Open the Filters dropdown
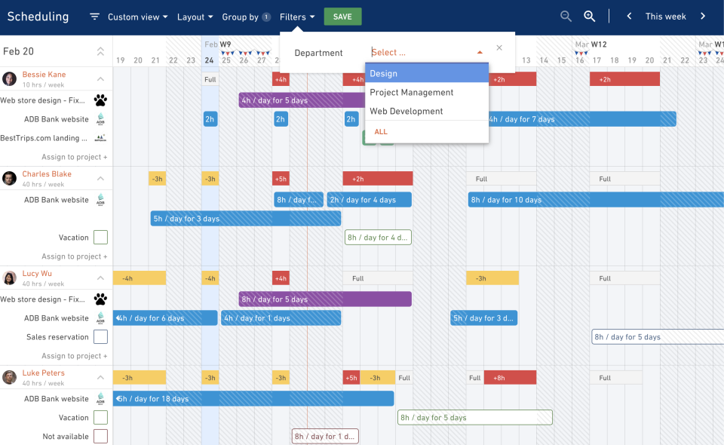The width and height of the screenshot is (724, 445). pyautogui.click(x=297, y=17)
